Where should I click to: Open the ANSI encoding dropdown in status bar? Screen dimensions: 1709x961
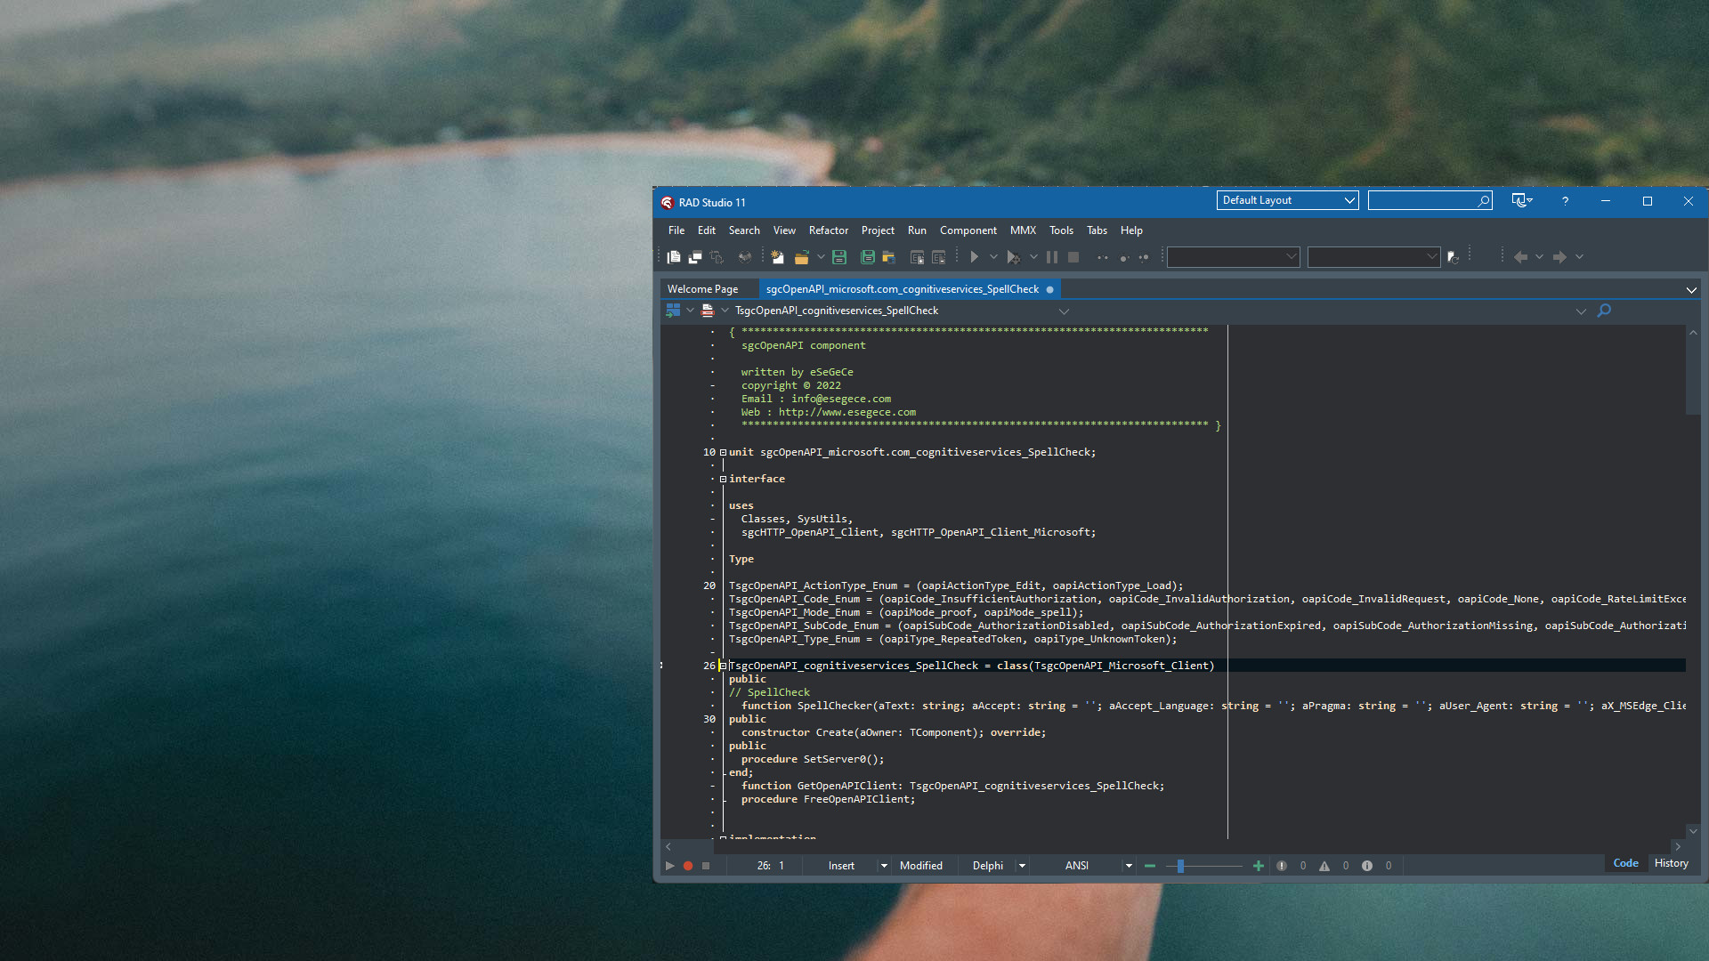click(1129, 866)
